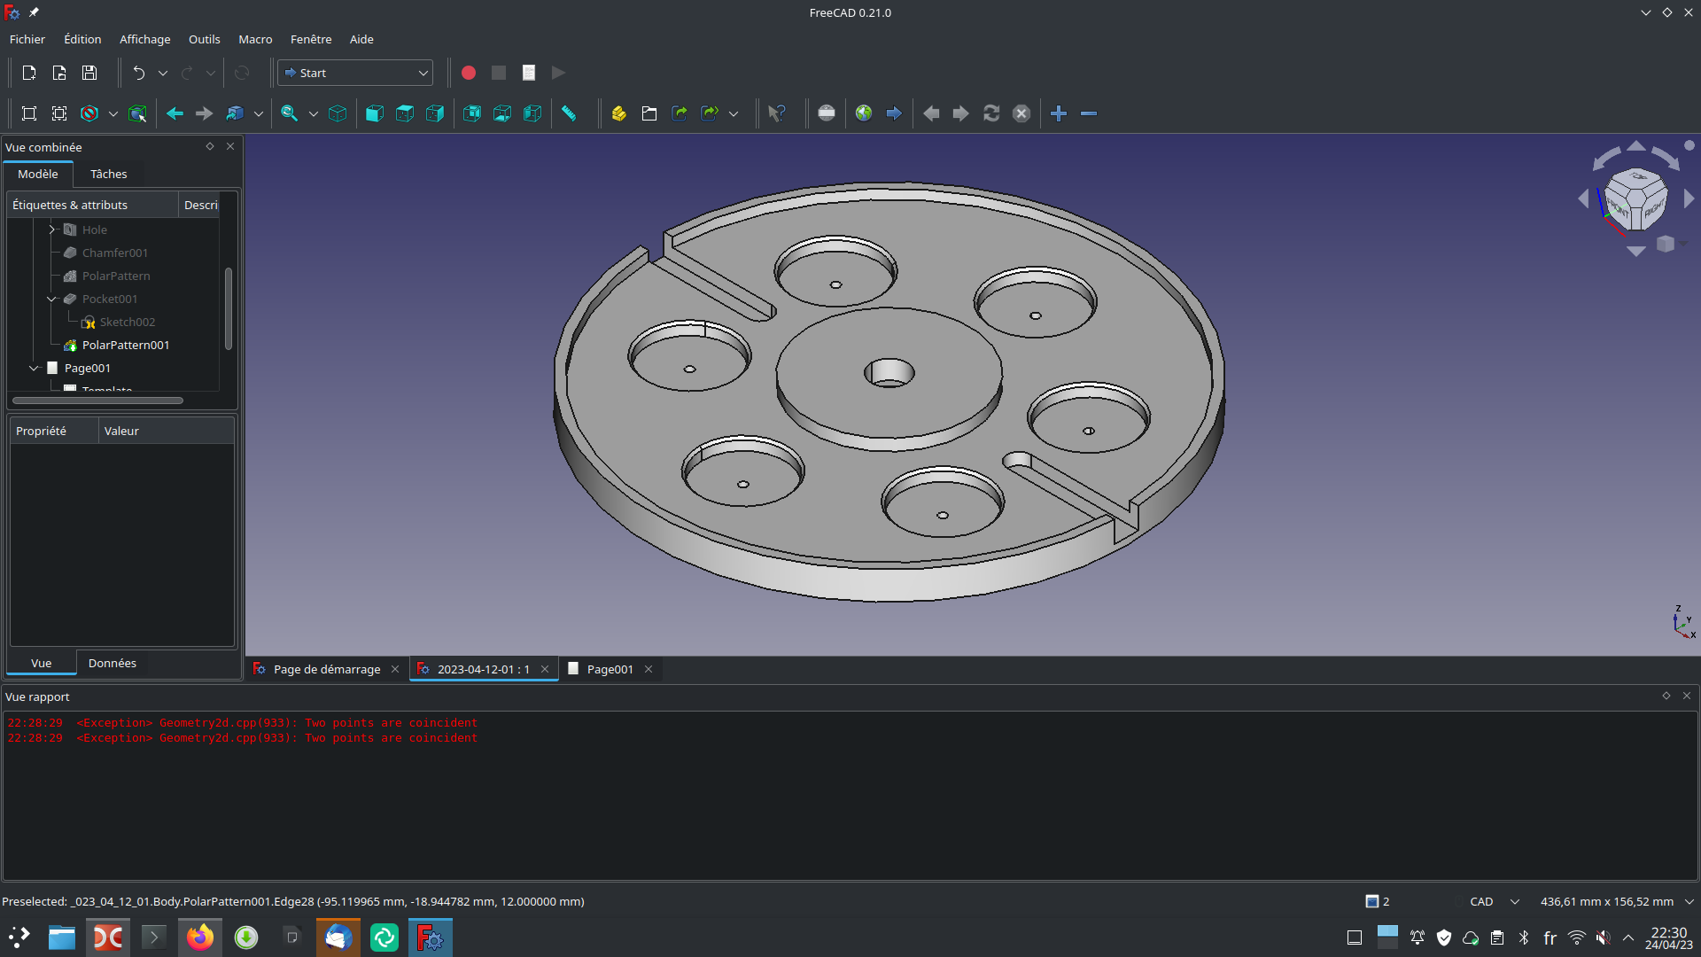This screenshot has width=1701, height=957.
Task: Activate What's This help cursor
Action: [777, 113]
